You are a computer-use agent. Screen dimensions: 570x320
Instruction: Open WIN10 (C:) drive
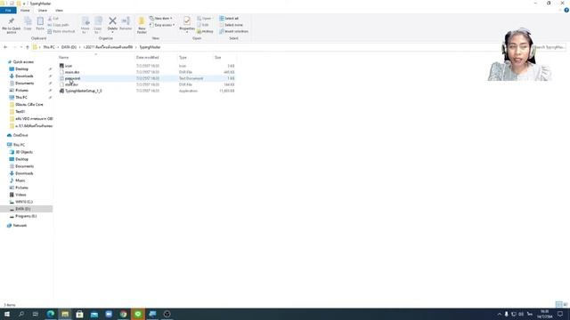tap(24, 202)
